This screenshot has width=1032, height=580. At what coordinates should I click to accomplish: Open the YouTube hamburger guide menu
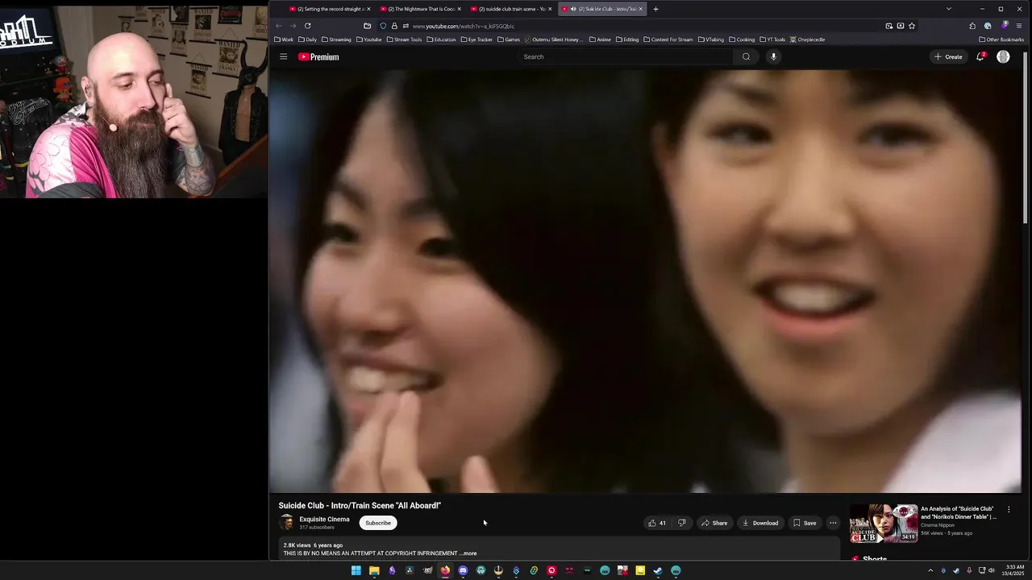pyautogui.click(x=283, y=56)
